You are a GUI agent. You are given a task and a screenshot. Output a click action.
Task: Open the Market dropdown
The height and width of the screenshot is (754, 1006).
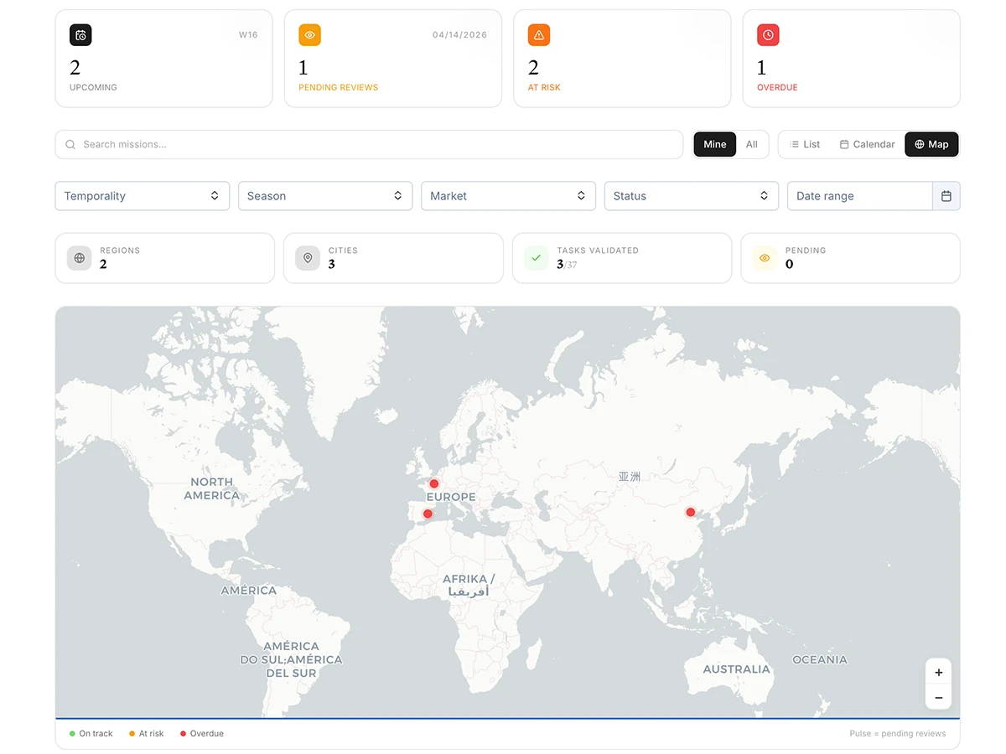(x=508, y=195)
